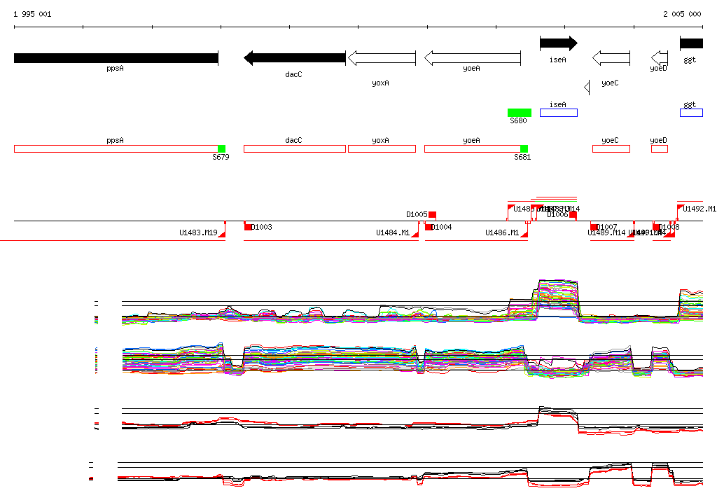Select the U1484.M1 red triangle marker
This screenshot has width=717, height=500.
[x=415, y=234]
